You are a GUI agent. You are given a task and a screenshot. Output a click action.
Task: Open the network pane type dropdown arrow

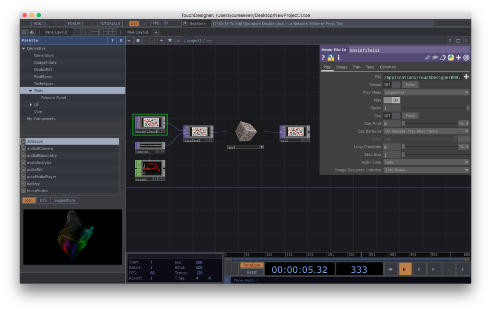pos(129,41)
